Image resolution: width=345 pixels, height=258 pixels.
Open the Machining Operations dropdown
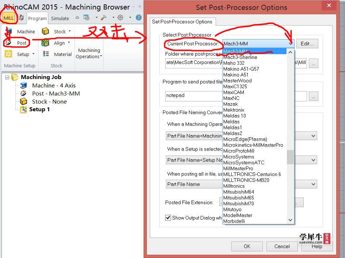89,53
